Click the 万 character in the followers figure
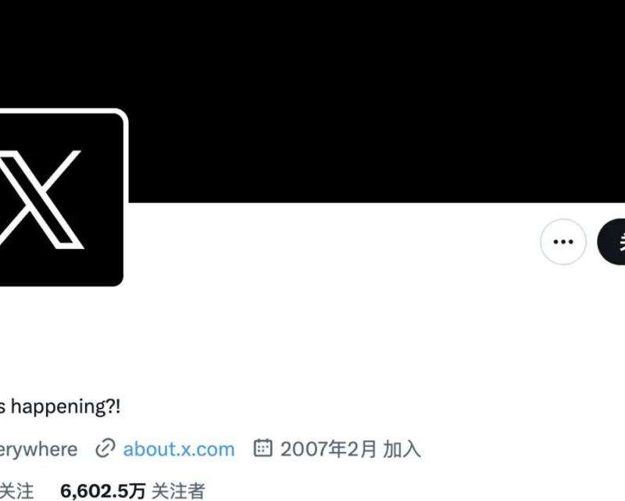 pos(138,491)
